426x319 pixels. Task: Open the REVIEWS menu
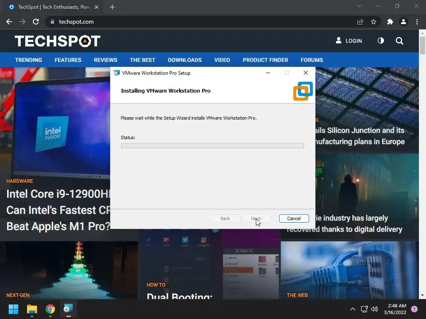click(x=105, y=60)
